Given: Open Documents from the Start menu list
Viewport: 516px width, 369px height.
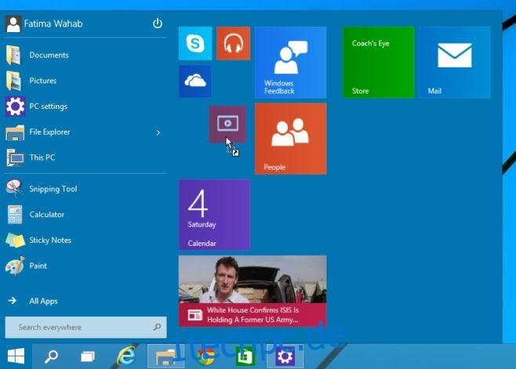Looking at the screenshot, I should (x=85, y=55).
